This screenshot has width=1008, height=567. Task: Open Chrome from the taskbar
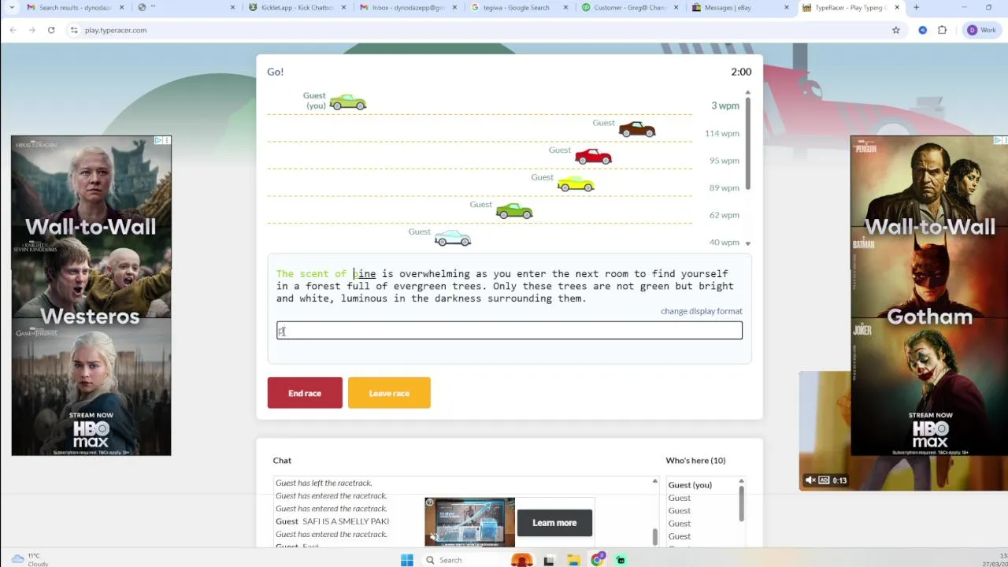tap(598, 560)
